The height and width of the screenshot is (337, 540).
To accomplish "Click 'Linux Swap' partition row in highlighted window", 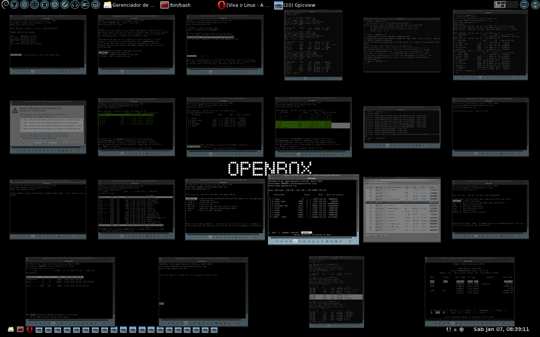I will (303, 201).
